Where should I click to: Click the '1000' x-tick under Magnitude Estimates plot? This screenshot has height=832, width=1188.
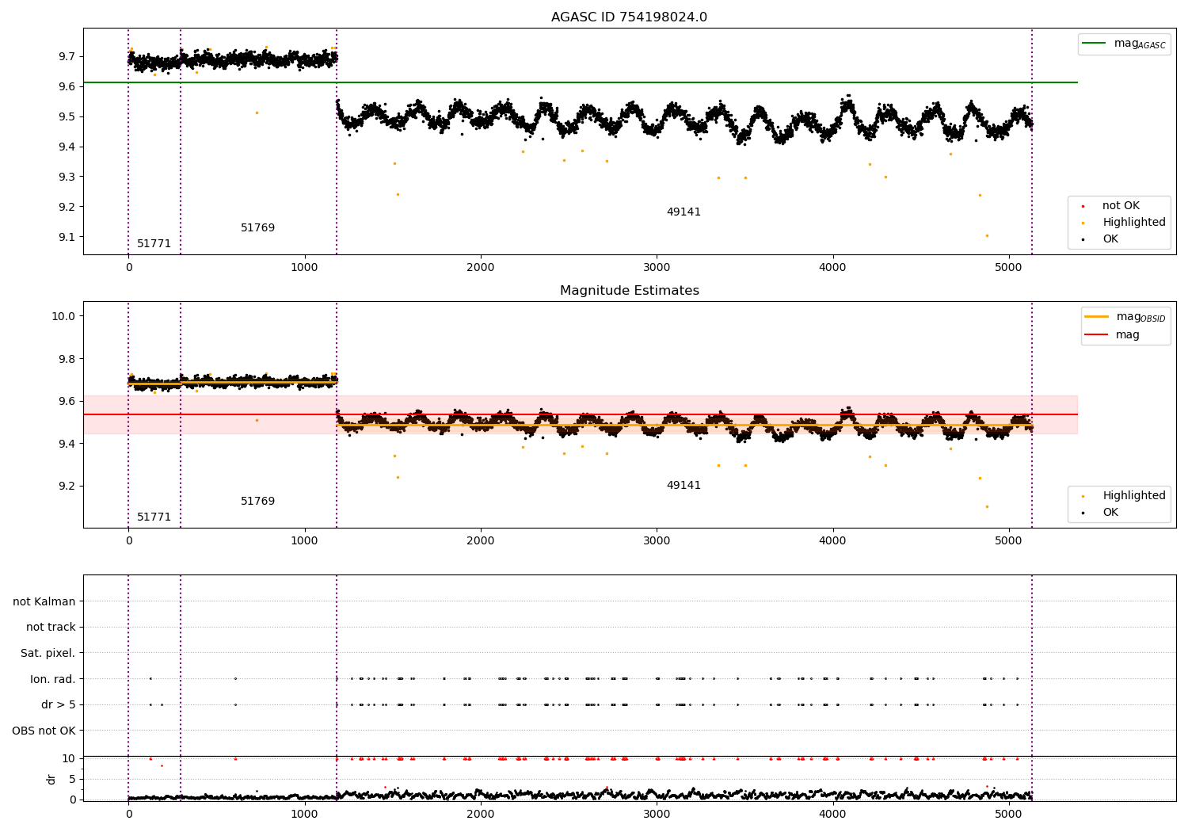click(x=305, y=541)
